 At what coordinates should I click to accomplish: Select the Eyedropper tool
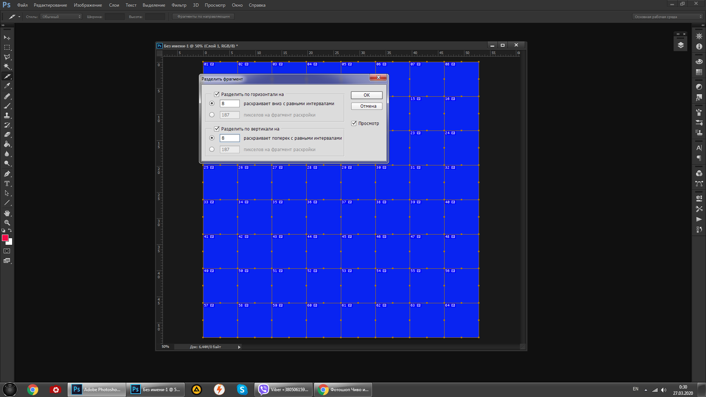click(x=7, y=86)
